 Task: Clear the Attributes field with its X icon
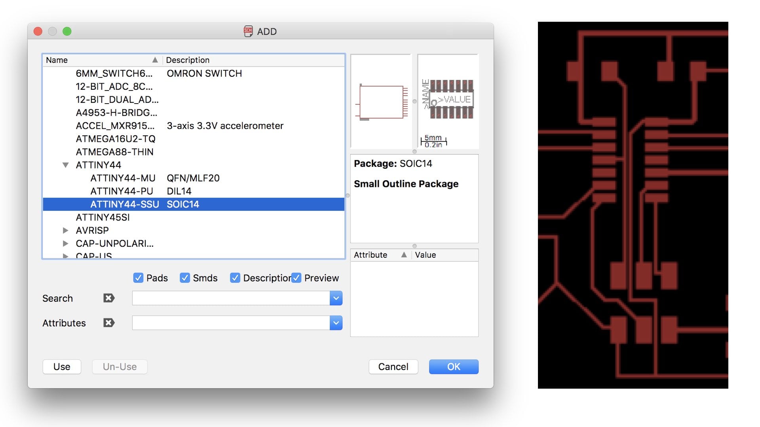pos(109,323)
